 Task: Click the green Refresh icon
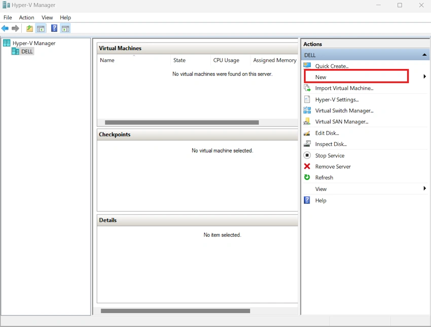point(307,177)
